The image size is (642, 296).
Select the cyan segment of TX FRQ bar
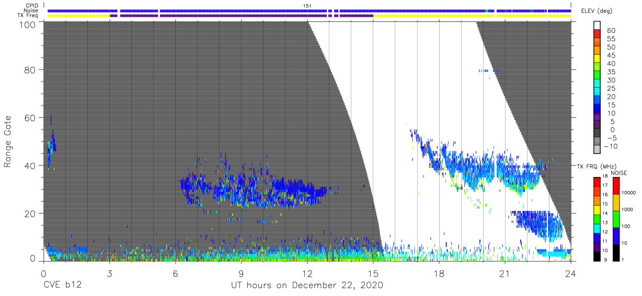coord(597,228)
